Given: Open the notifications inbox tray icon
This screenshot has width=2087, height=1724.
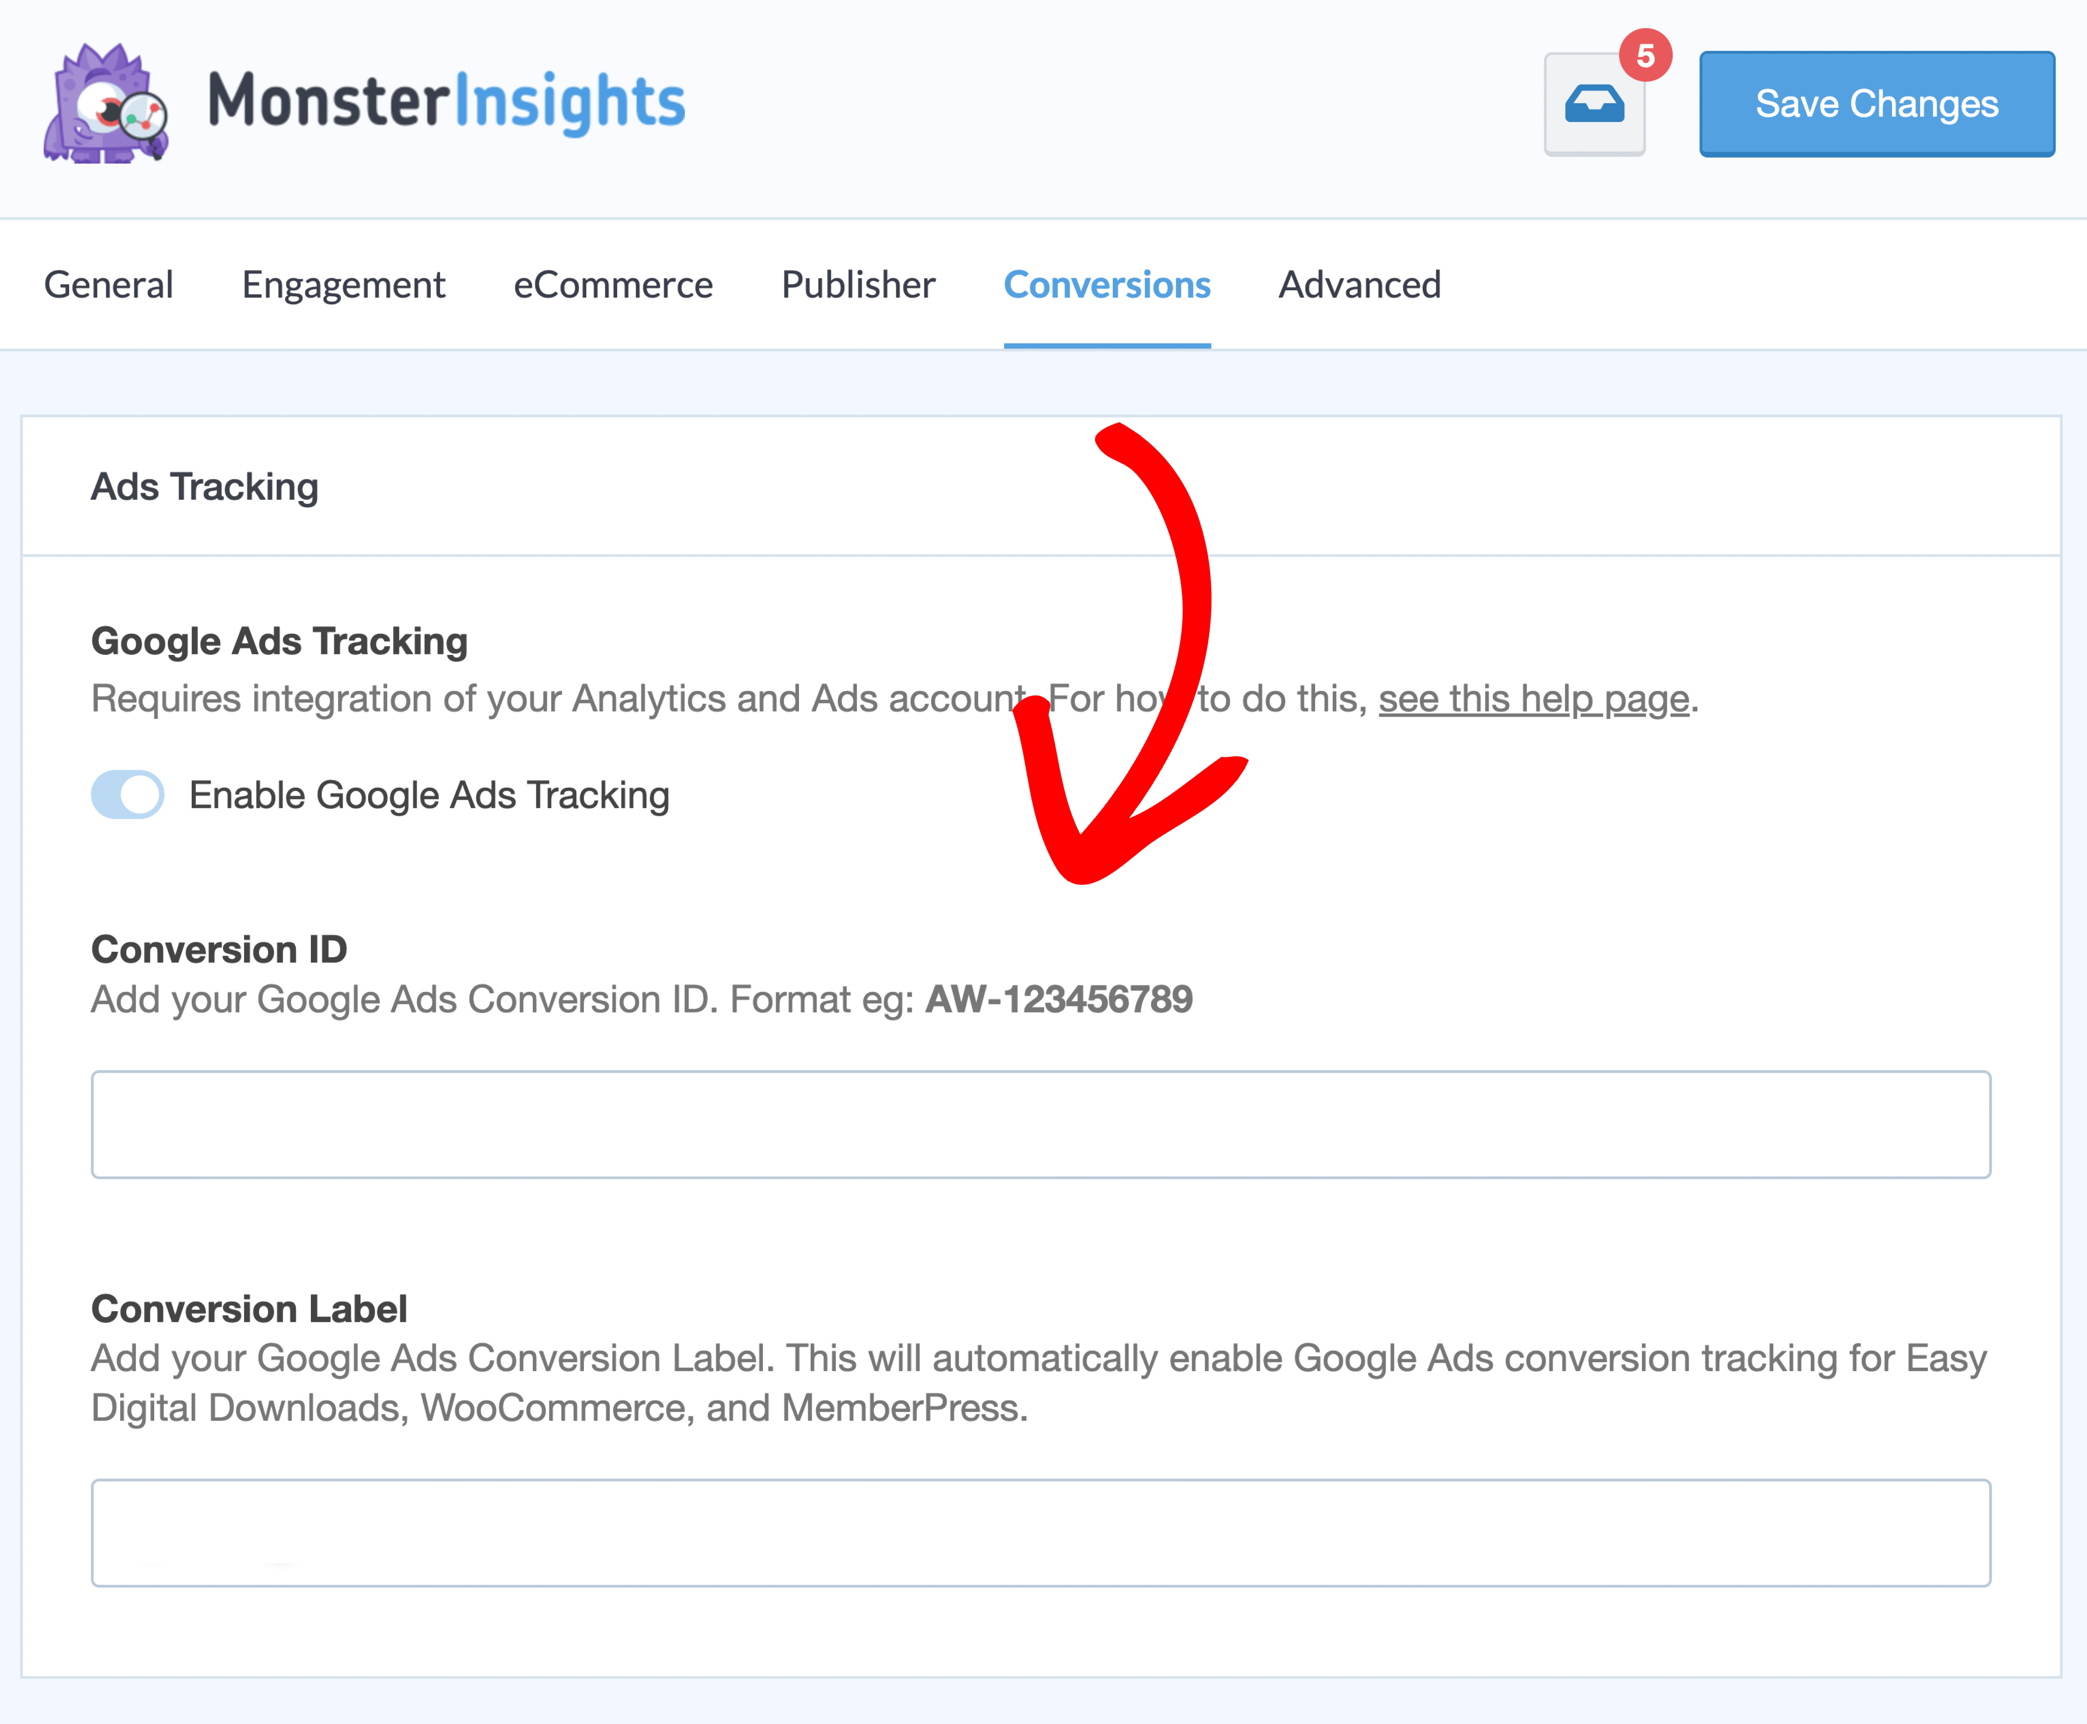Looking at the screenshot, I should [x=1593, y=105].
